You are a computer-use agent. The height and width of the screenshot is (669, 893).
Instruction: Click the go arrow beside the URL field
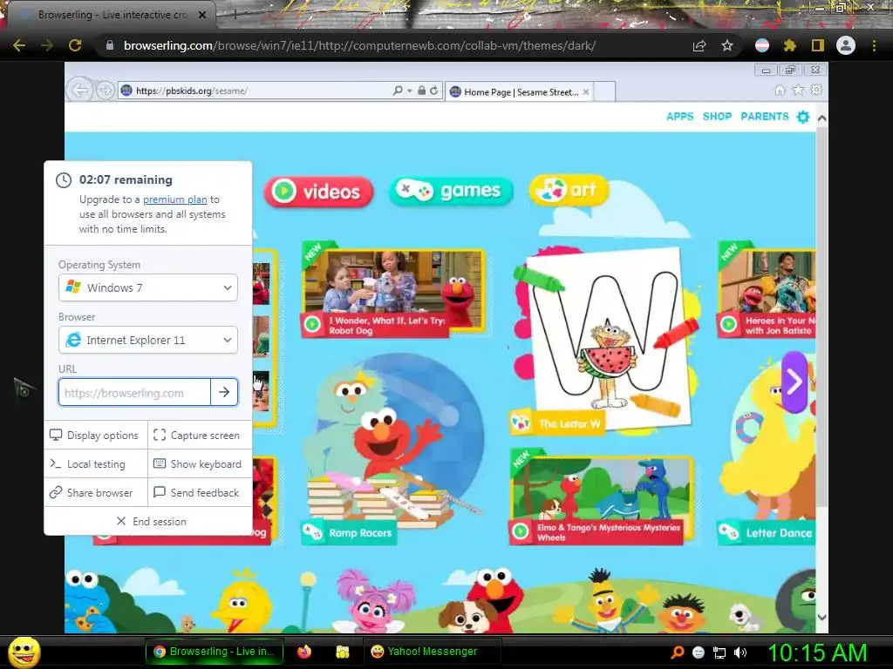click(224, 392)
